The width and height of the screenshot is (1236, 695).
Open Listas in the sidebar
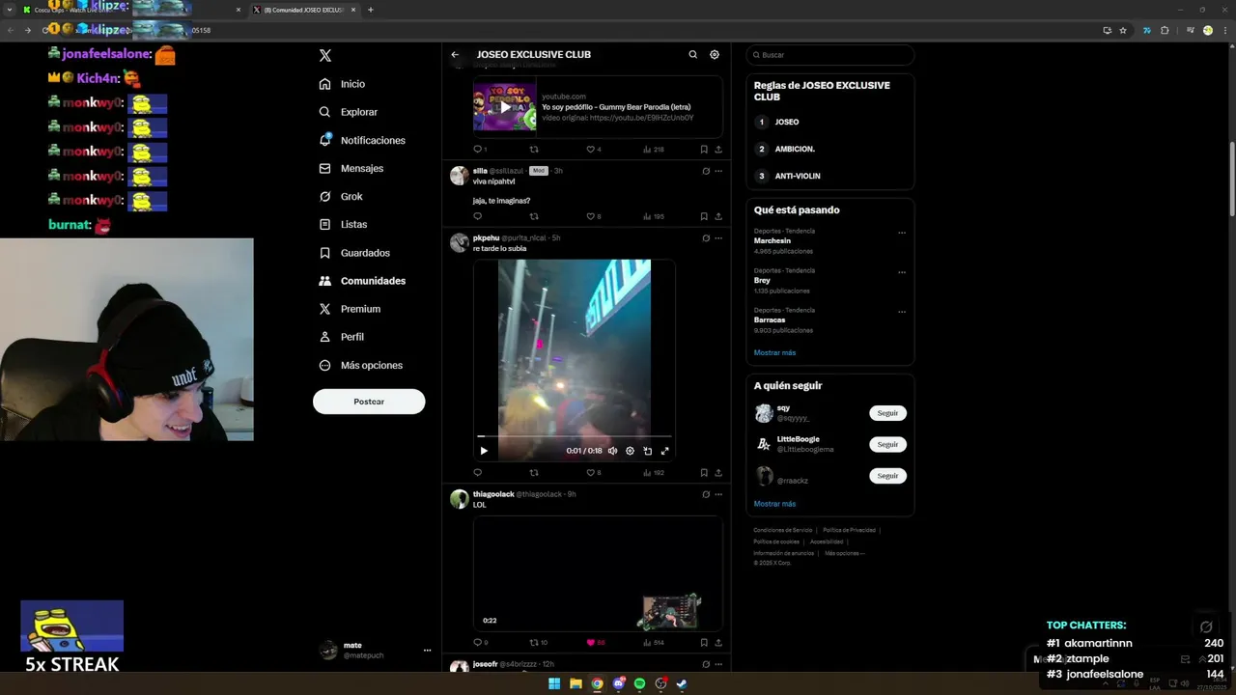(343, 224)
